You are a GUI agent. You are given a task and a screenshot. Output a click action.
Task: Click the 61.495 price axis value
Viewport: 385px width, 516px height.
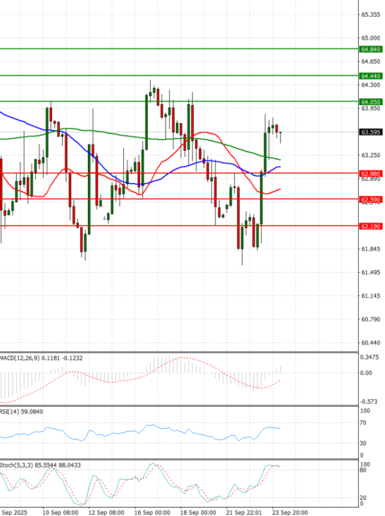point(371,273)
